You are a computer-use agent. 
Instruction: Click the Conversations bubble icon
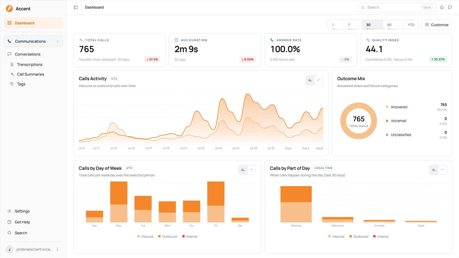pos(9,54)
